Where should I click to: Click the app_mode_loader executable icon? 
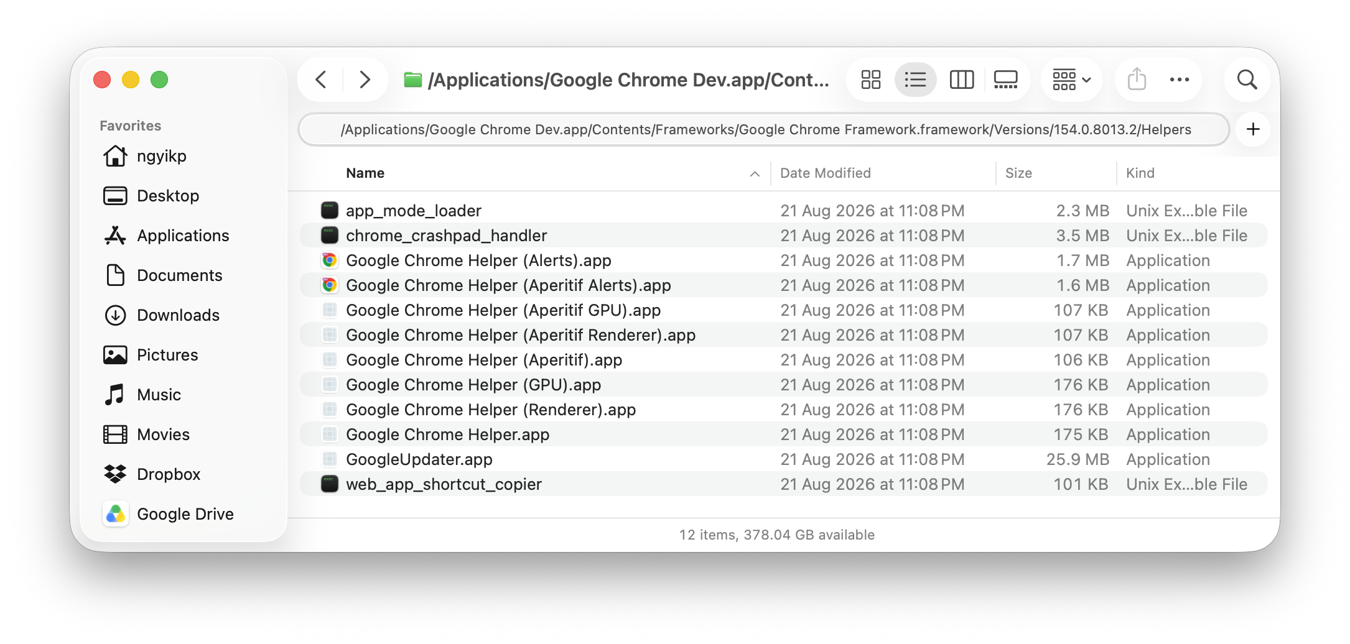tap(330, 210)
